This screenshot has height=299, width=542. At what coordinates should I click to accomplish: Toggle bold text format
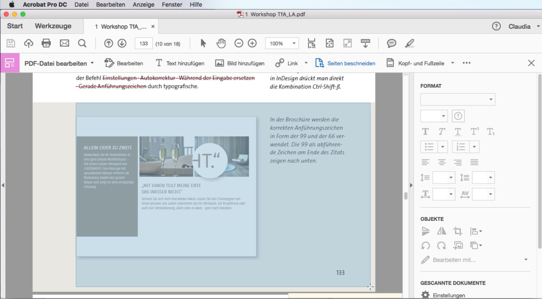tap(425, 131)
